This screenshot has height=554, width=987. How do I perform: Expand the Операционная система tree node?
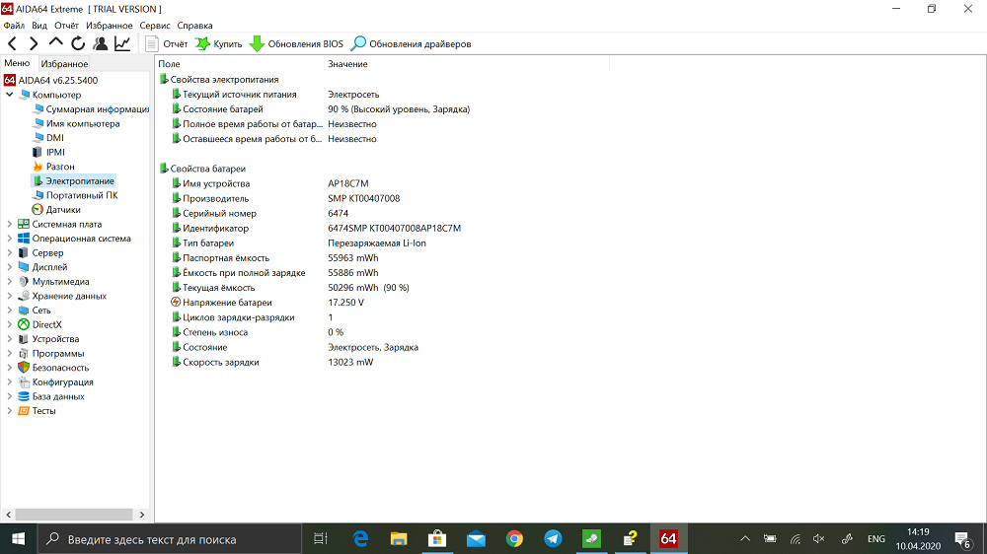[10, 239]
